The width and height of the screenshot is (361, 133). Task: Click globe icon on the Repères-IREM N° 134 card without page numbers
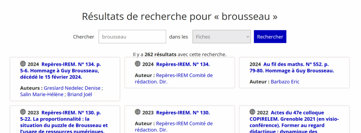(137, 64)
